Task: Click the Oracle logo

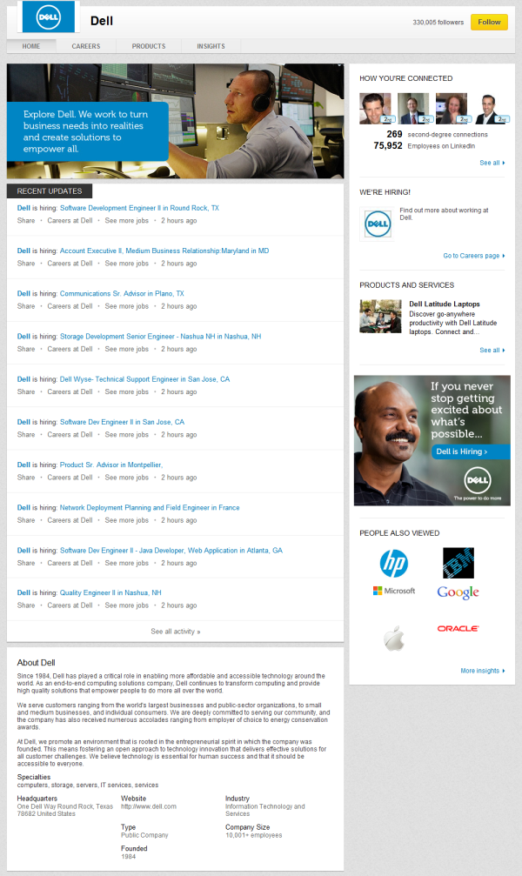Action: tap(458, 628)
